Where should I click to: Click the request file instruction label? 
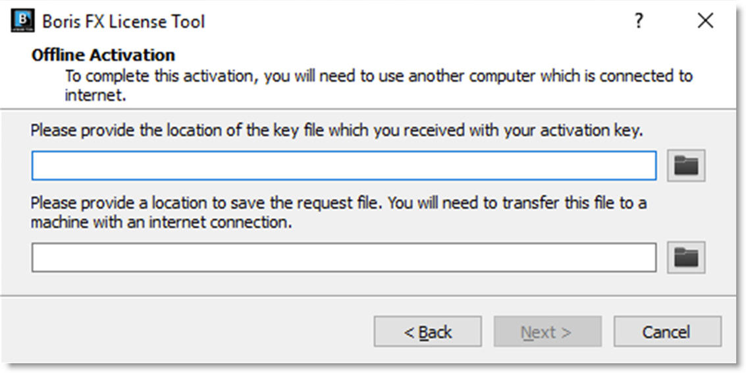338,212
